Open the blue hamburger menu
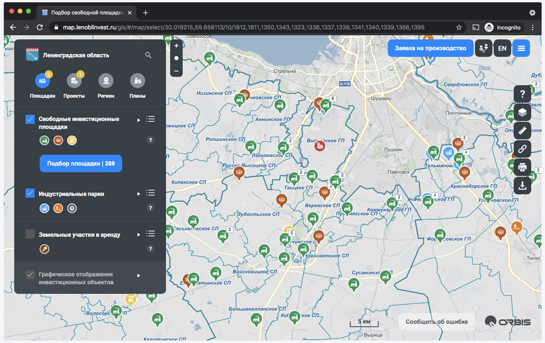Viewport: 545px width, 343px height. click(x=521, y=48)
